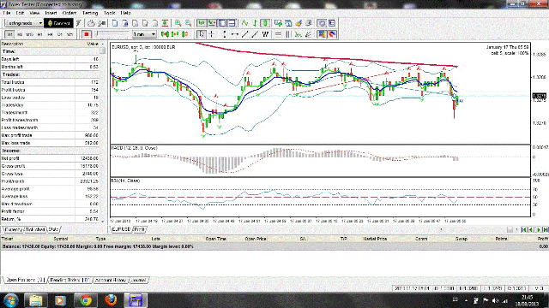Click the zoom out magnifier icon
The width and height of the screenshot is (549, 308).
[189, 23]
